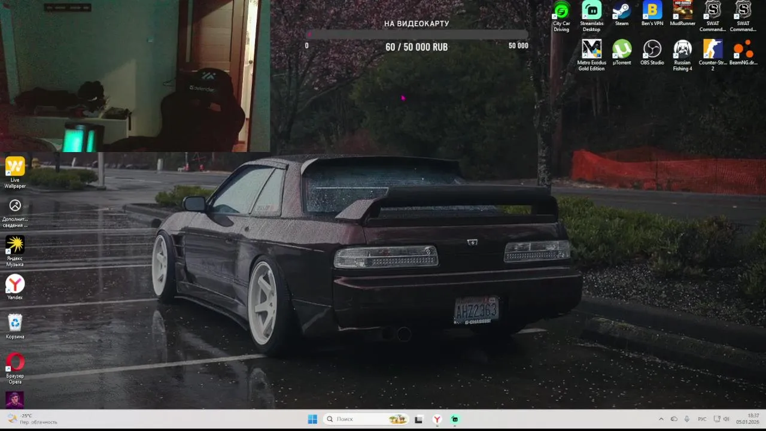Expand the hidden tray icons chevron
The height and width of the screenshot is (431, 766).
pyautogui.click(x=661, y=419)
